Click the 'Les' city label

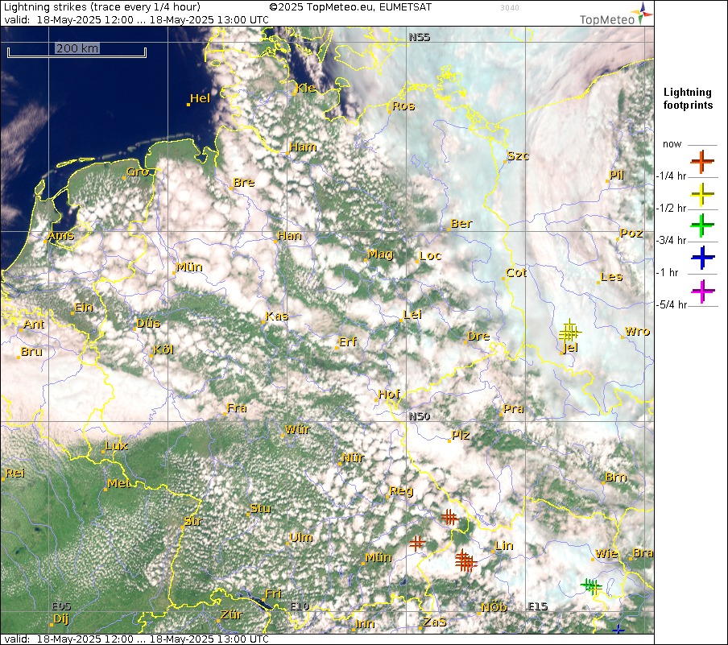click(x=611, y=277)
